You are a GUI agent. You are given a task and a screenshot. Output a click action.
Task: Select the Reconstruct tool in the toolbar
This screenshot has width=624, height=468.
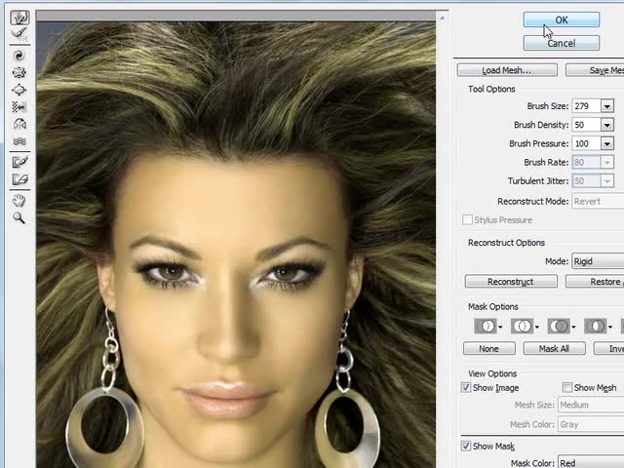[19, 33]
